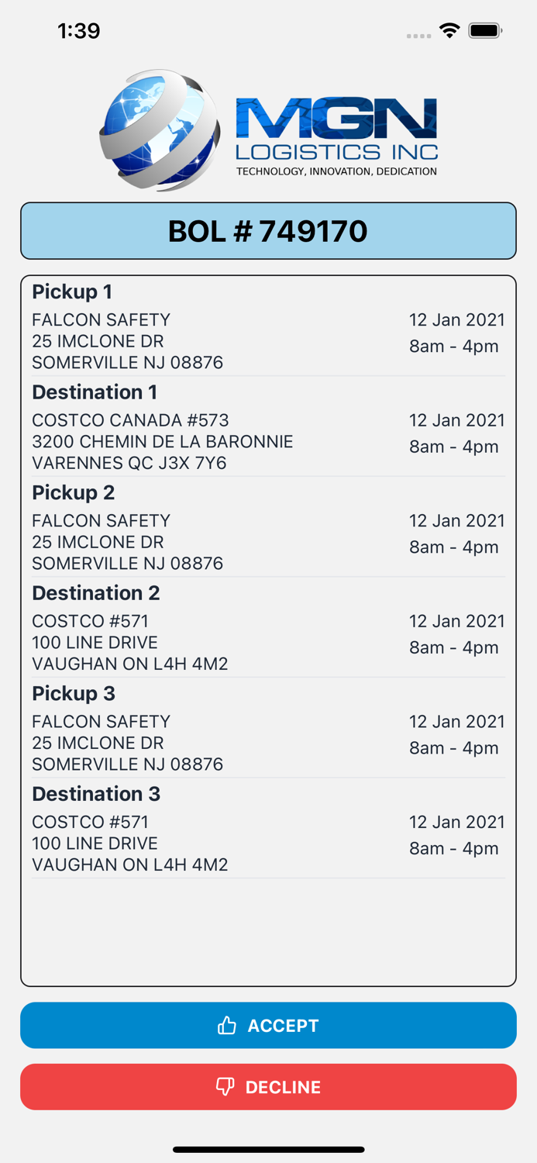Tap the clock showing 1:39
Image resolution: width=537 pixels, height=1163 pixels.
pos(78,30)
